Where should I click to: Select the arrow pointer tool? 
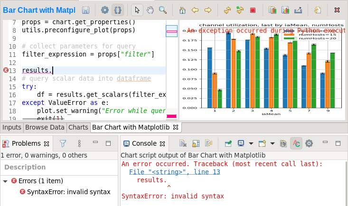(x=137, y=10)
